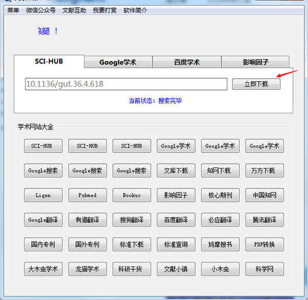Open the 必应翻译 button

coord(220,219)
